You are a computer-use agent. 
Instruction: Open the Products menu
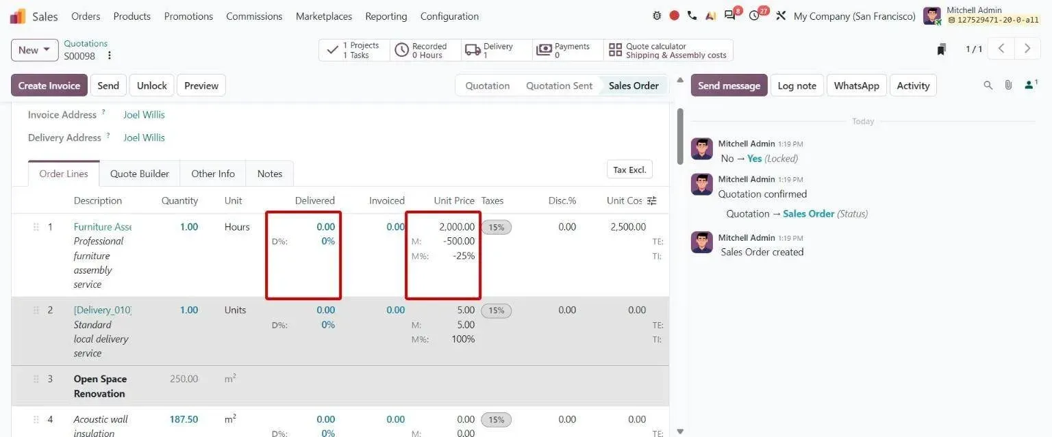pos(131,16)
